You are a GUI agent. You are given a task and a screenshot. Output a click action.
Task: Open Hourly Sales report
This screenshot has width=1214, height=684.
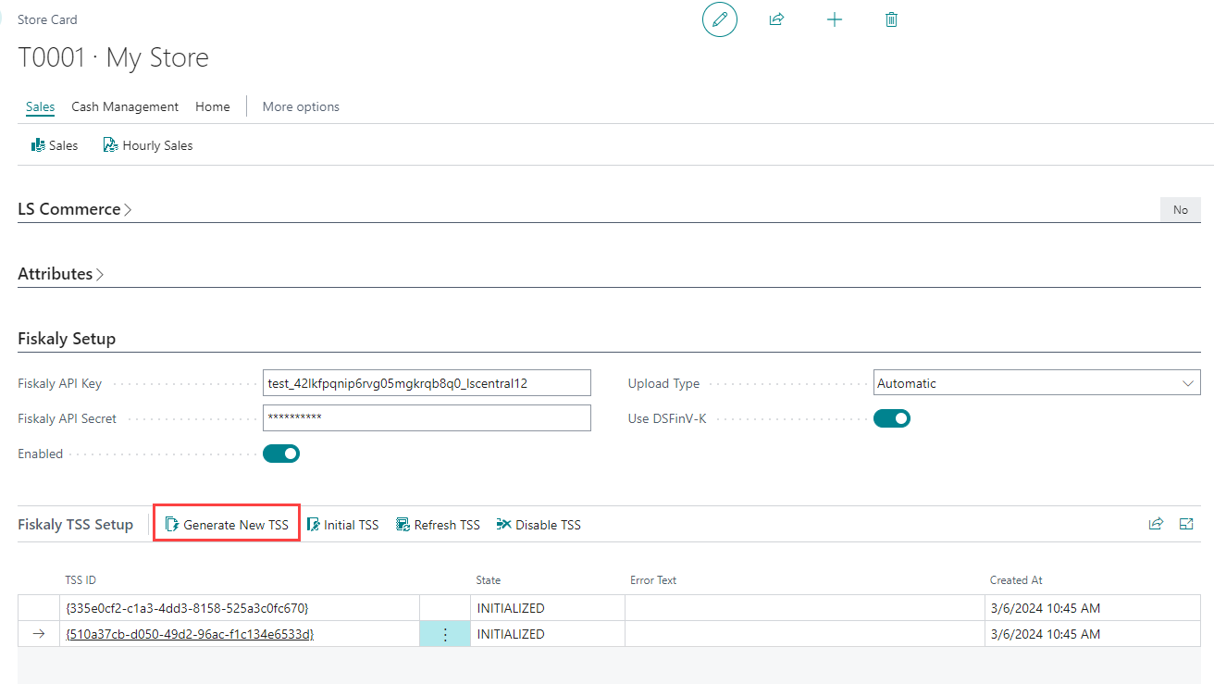[148, 145]
